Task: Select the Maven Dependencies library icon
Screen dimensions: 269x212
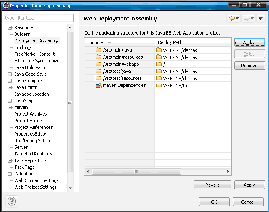Action: pos(98,85)
